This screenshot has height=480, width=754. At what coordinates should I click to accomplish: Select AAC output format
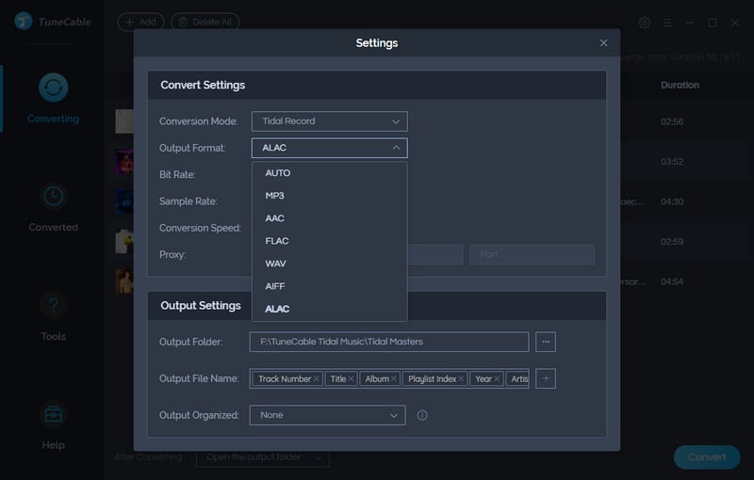[329, 218]
